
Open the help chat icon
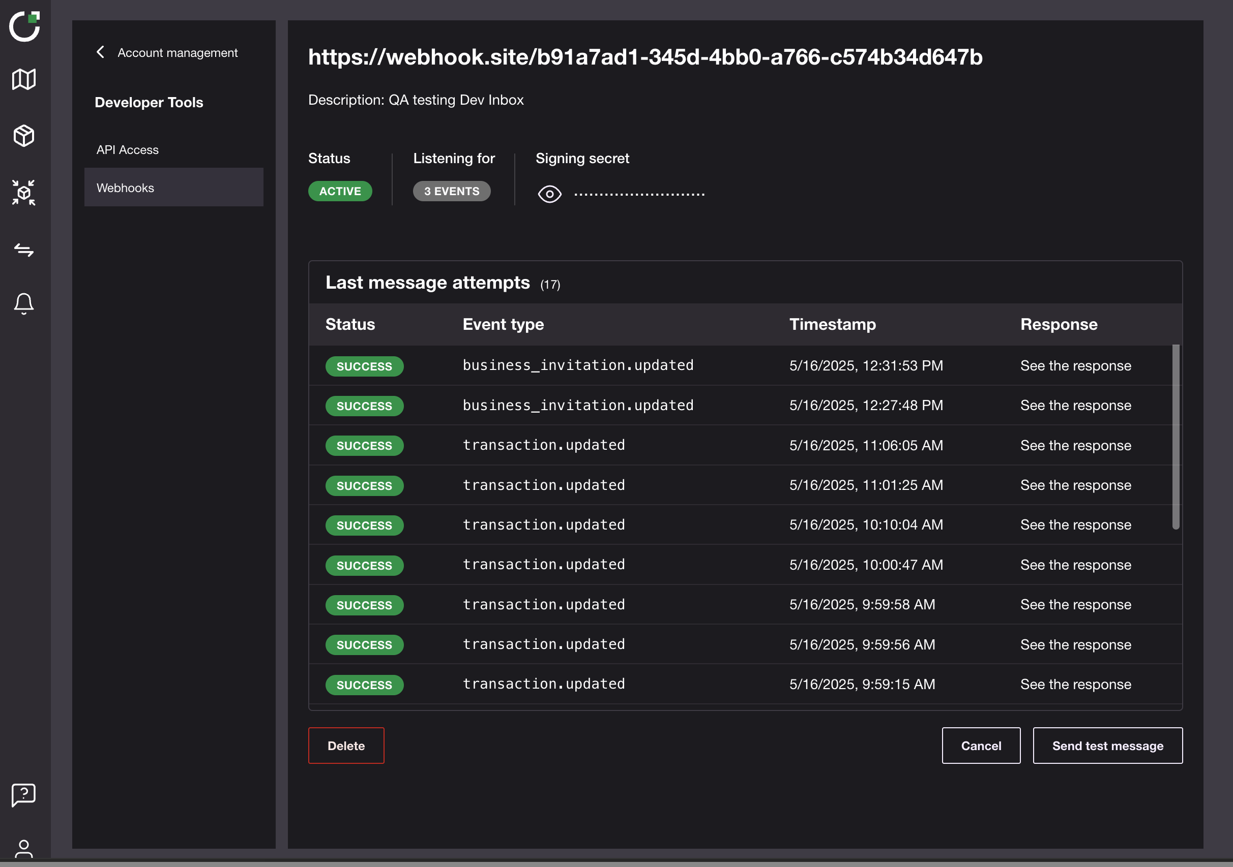23,794
